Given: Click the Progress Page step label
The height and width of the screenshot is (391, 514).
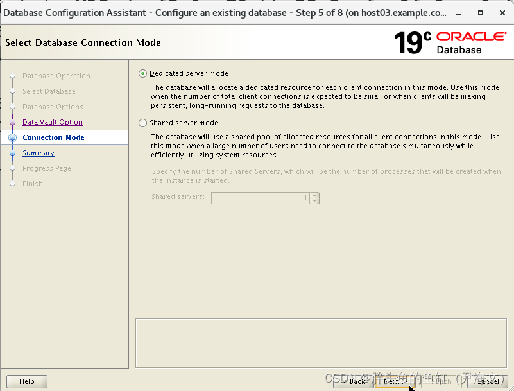Looking at the screenshot, I should click(x=47, y=168).
